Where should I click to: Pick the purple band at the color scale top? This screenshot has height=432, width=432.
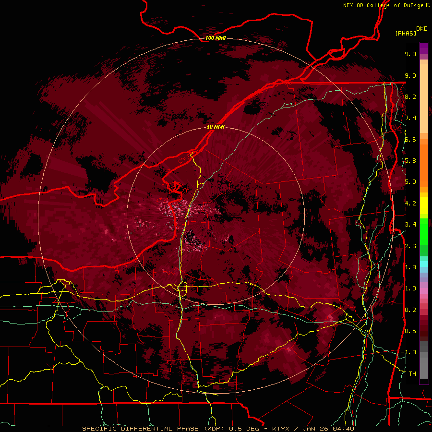point(424,48)
